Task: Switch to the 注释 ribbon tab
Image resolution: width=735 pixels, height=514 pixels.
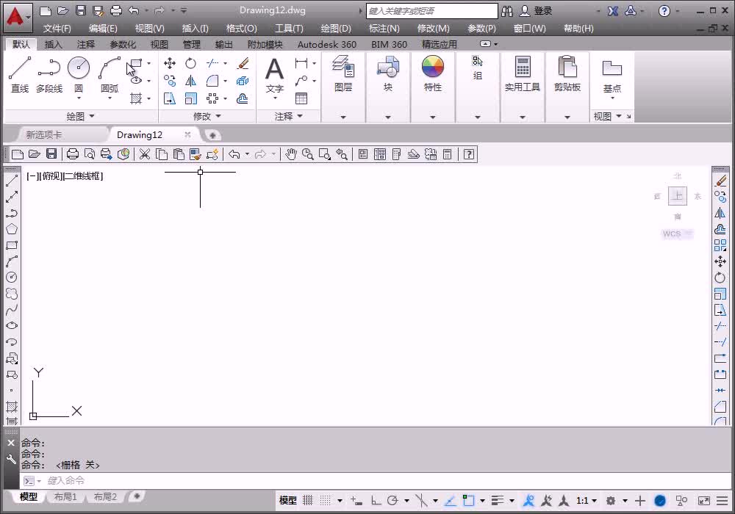Action: point(86,45)
